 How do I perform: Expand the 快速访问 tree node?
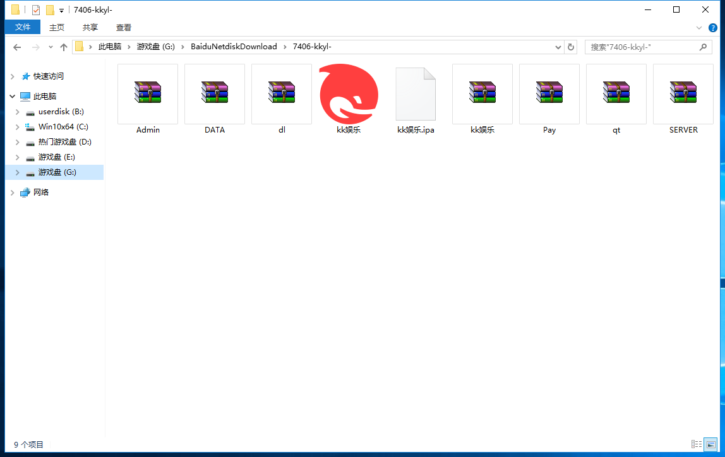point(12,76)
